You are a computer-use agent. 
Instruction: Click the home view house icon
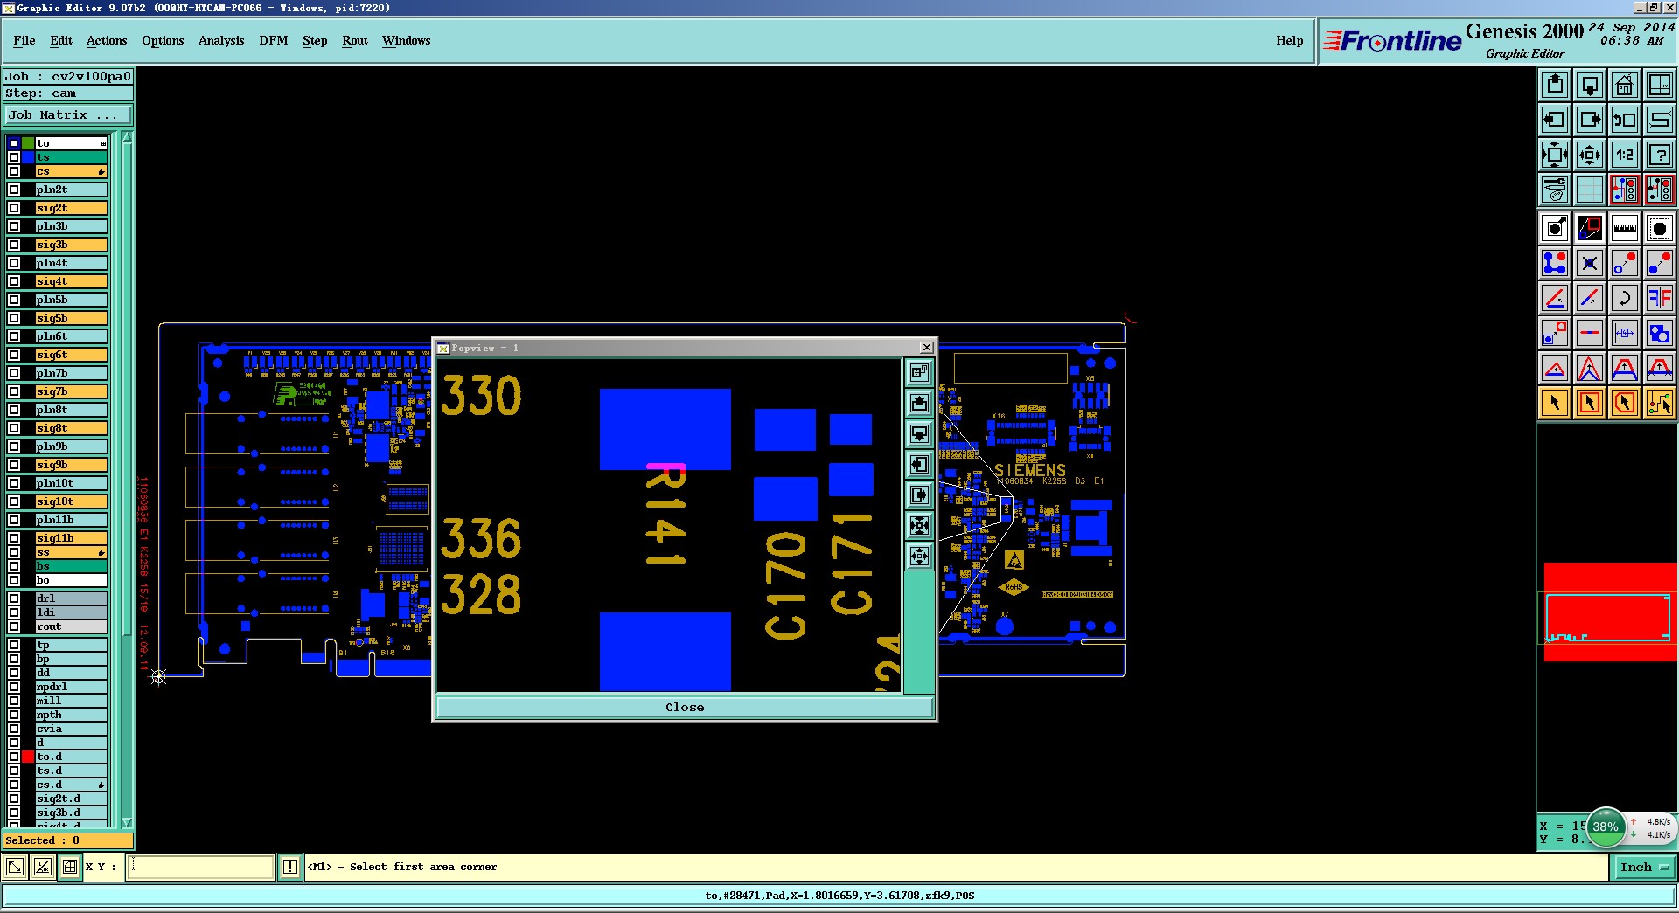pos(1625,85)
